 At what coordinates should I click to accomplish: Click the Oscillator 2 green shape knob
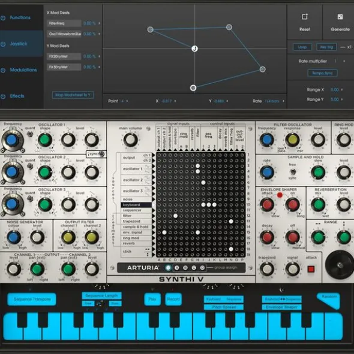tap(45, 173)
